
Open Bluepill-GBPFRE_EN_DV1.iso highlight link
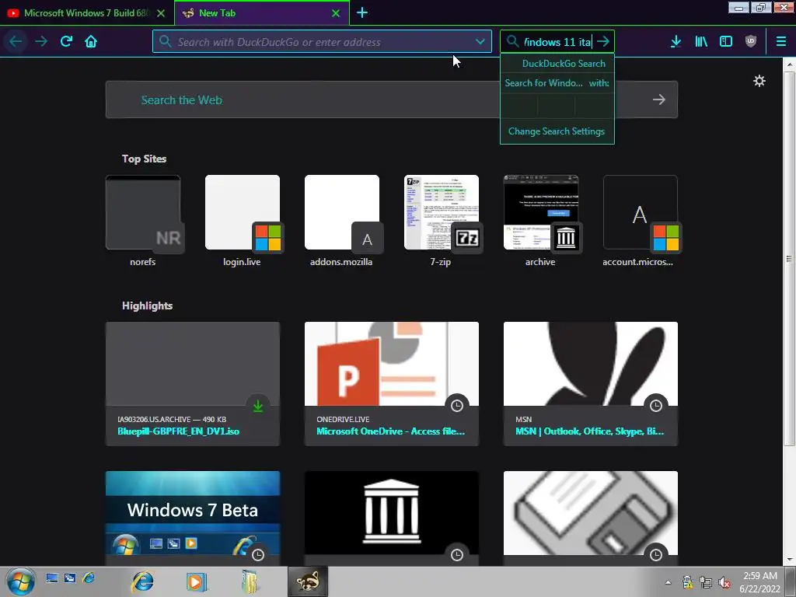click(178, 431)
